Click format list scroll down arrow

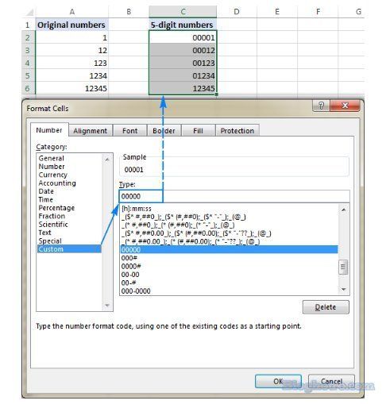pyautogui.click(x=344, y=289)
